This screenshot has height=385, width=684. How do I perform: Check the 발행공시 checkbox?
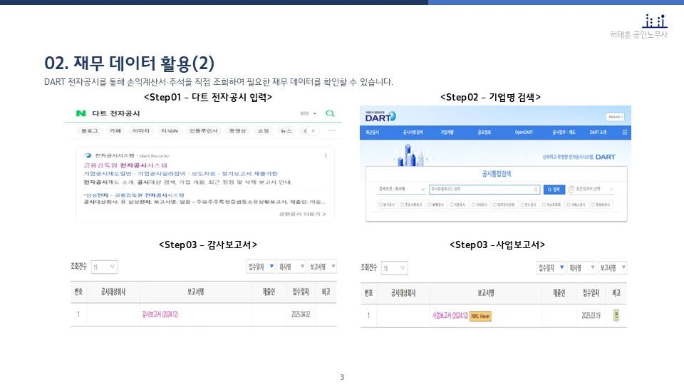point(430,205)
